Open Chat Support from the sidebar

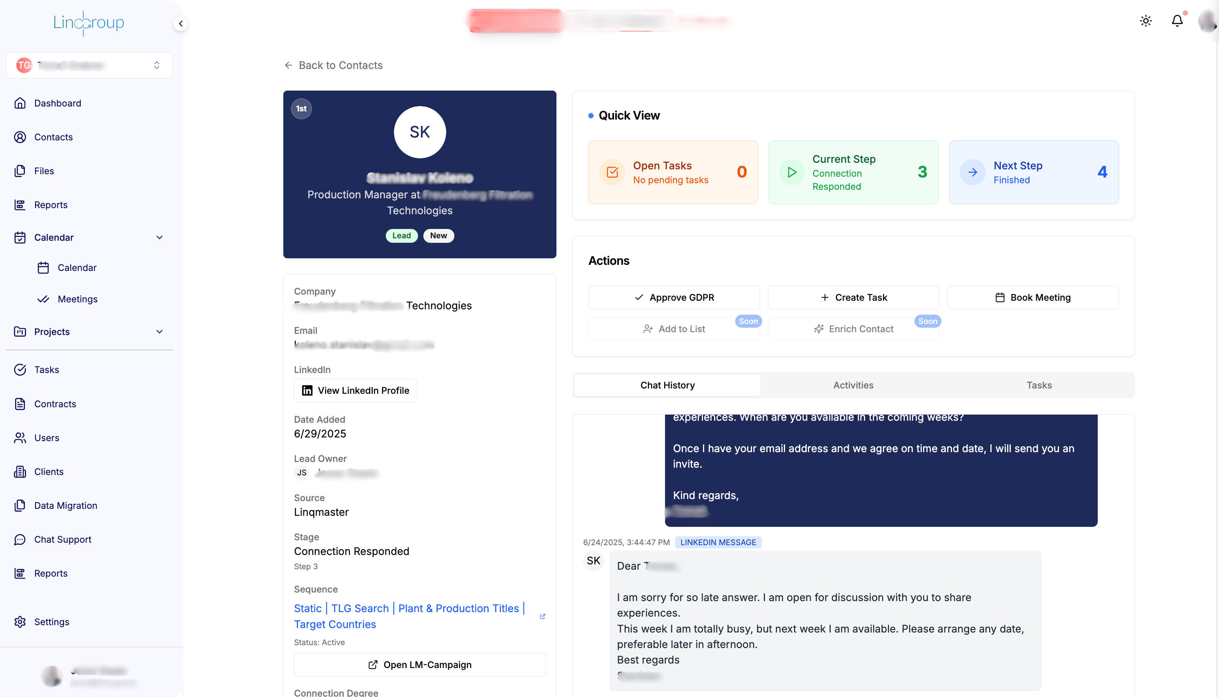tap(62, 539)
